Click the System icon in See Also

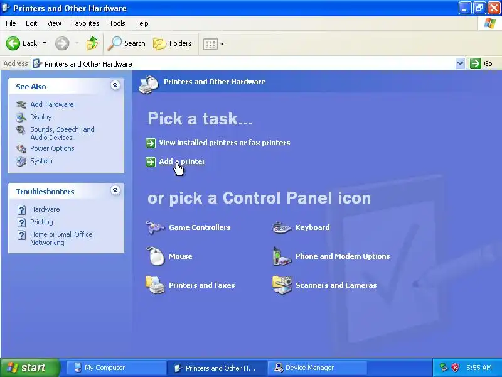[x=21, y=161]
